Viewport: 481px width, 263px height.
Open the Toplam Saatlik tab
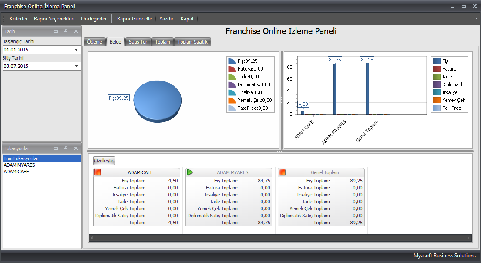(x=193, y=42)
